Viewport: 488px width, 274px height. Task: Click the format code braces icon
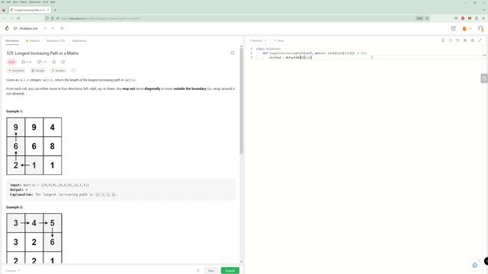[x=451, y=40]
